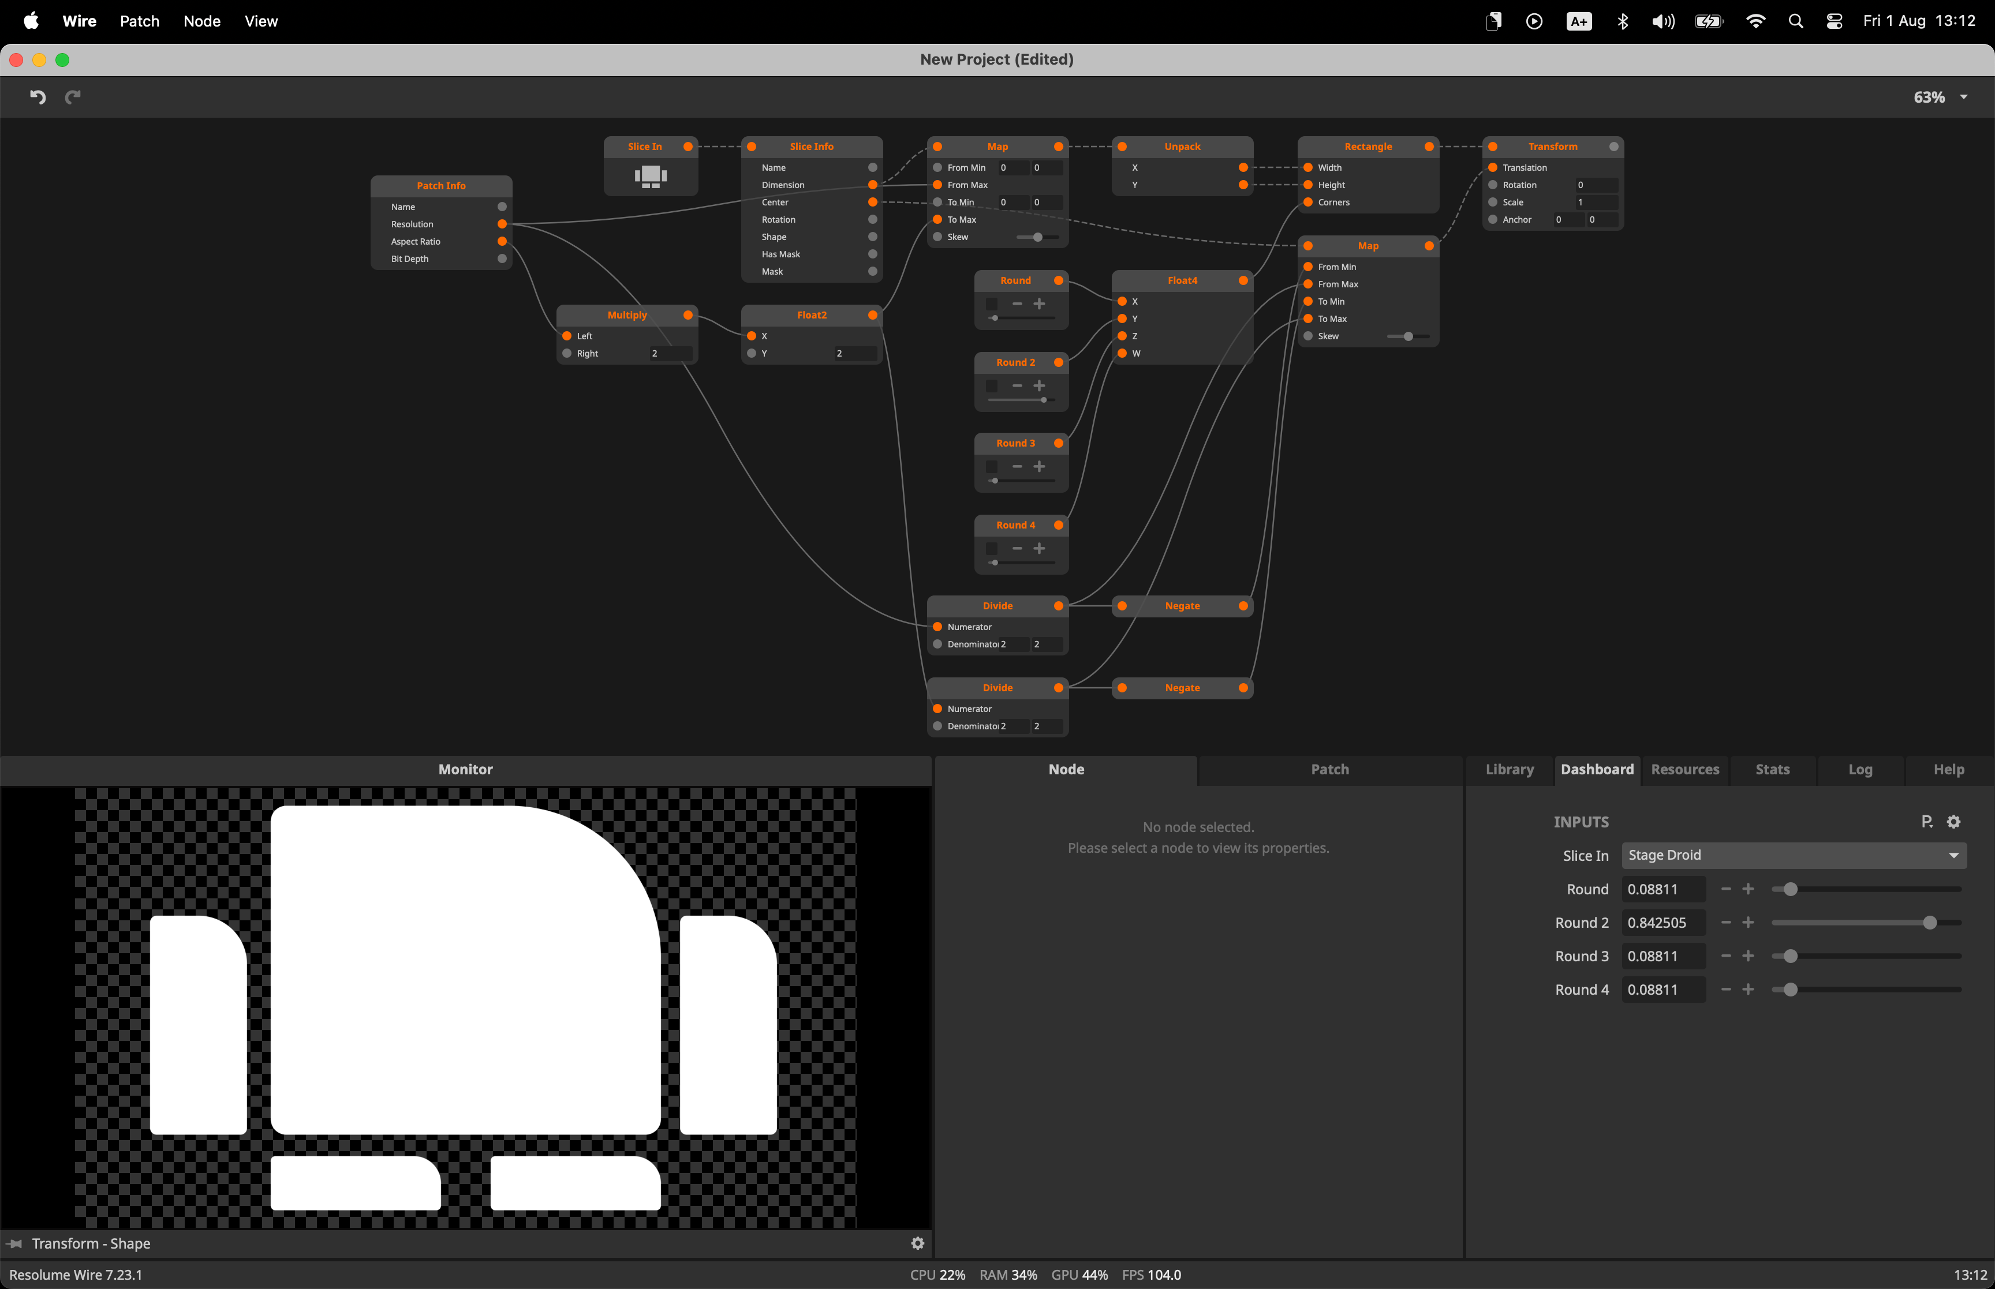Image resolution: width=1995 pixels, height=1289 pixels.
Task: Switch to the Library tab
Action: (x=1510, y=769)
